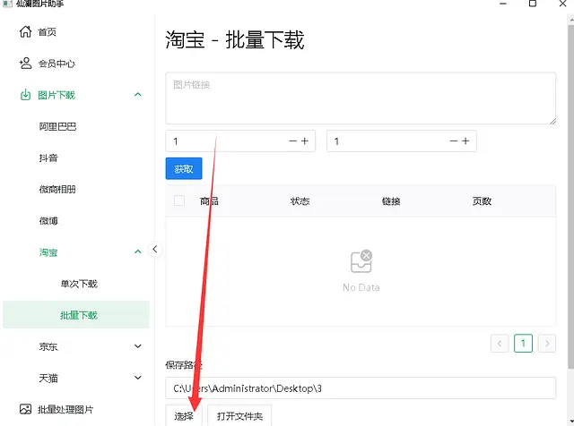574x426 pixels.
Task: Increase the second number field
Action: (465, 141)
